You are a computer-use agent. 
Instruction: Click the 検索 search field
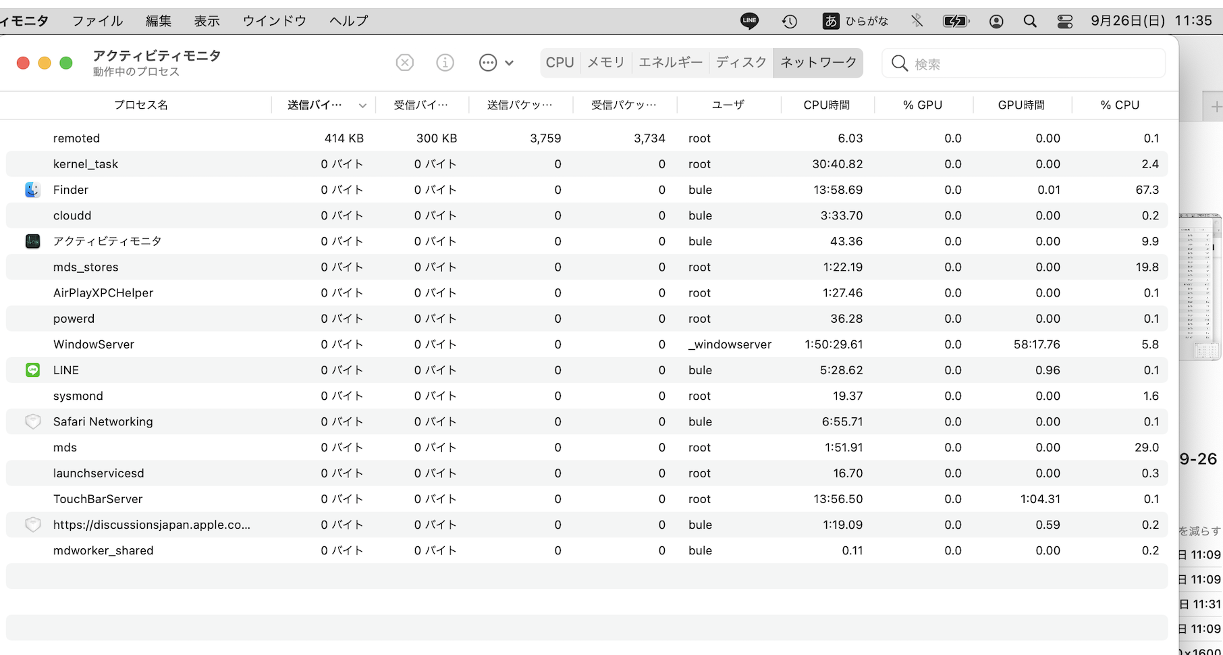(1033, 63)
